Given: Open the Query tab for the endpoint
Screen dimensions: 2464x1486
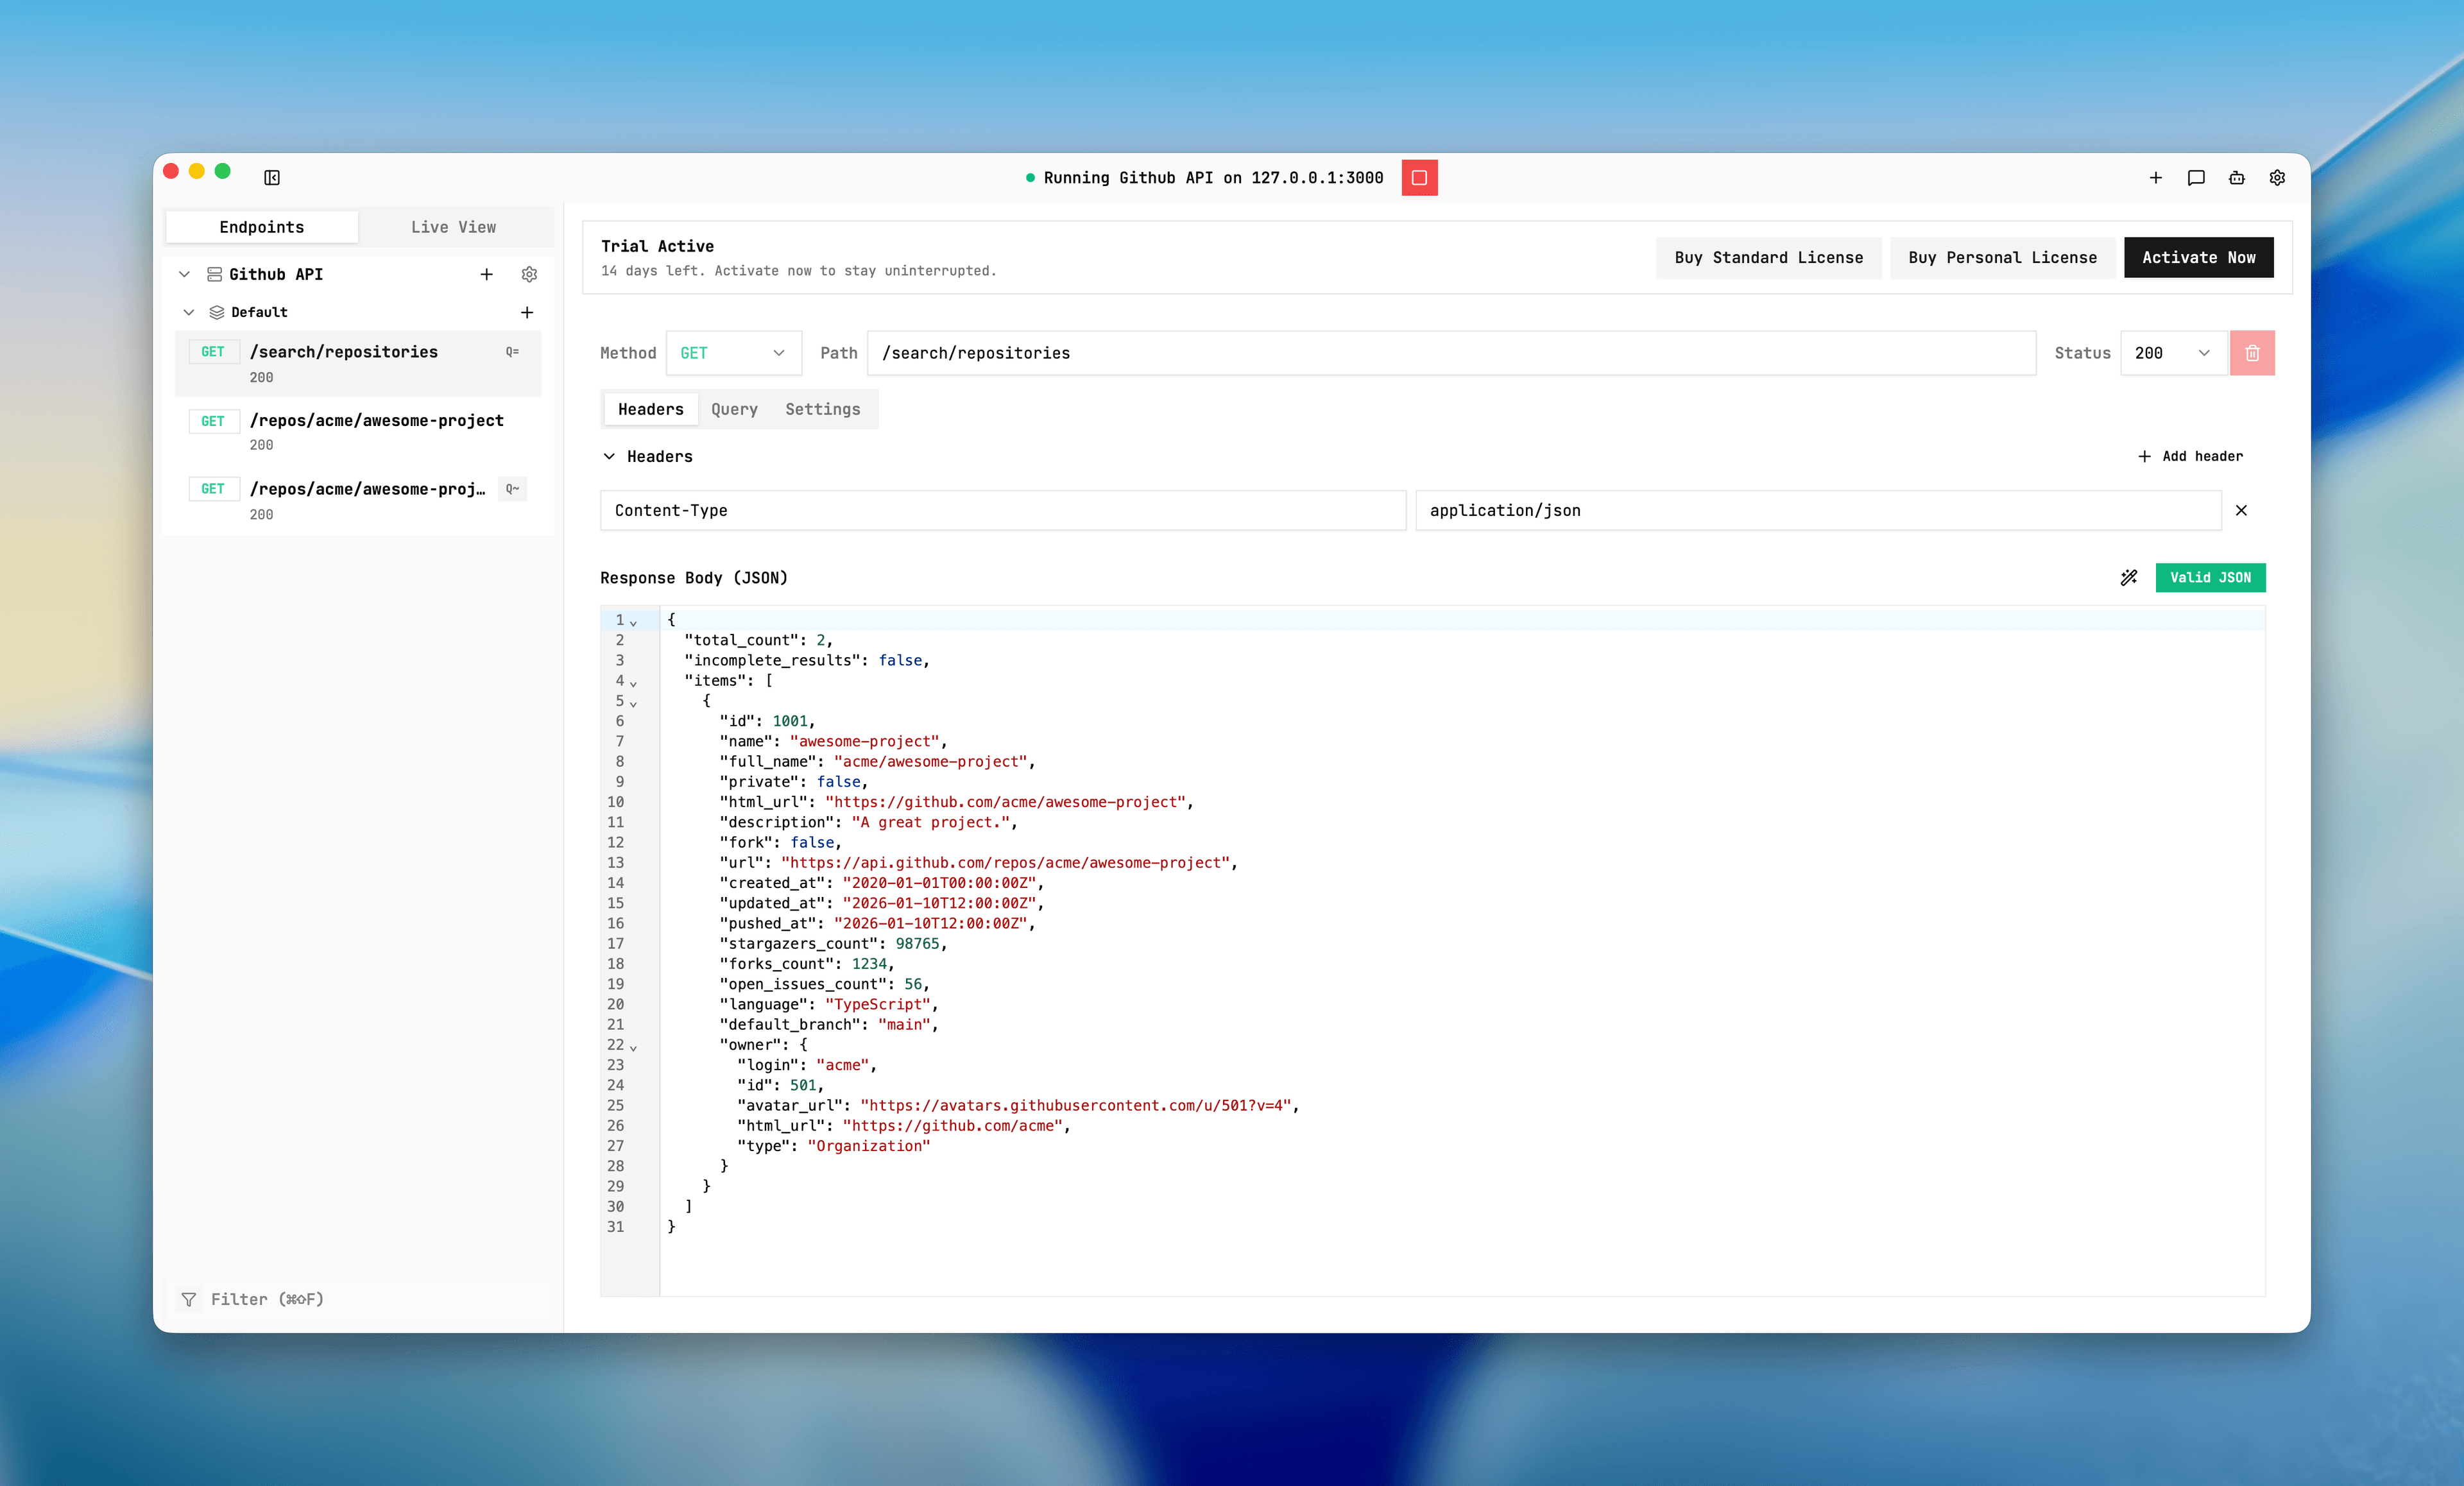Looking at the screenshot, I should 734,409.
